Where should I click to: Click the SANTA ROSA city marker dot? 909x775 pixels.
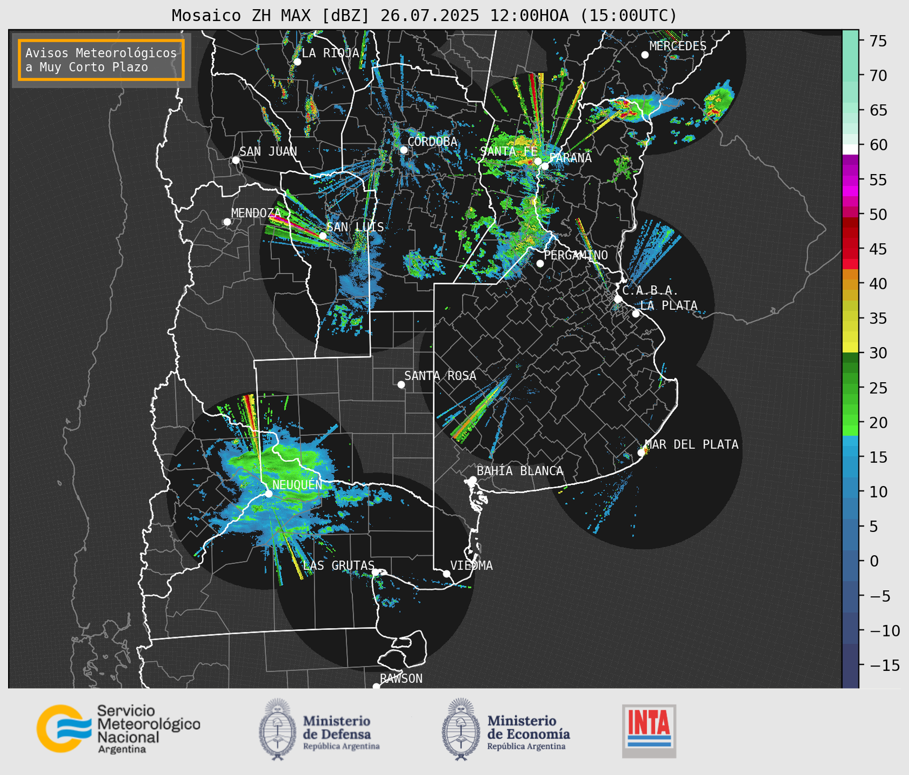coord(401,384)
